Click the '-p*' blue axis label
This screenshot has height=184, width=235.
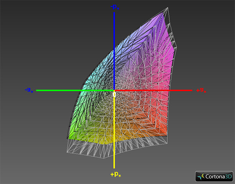[x=115, y=7]
